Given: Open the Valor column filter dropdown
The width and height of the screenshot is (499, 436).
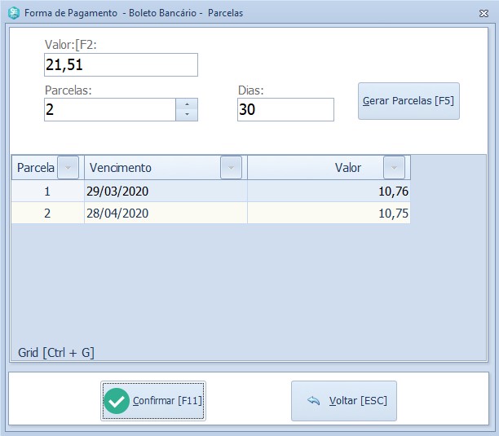Looking at the screenshot, I should [x=394, y=167].
